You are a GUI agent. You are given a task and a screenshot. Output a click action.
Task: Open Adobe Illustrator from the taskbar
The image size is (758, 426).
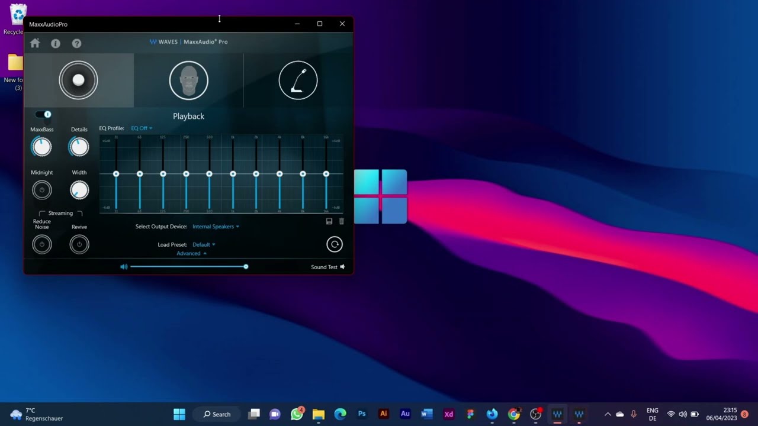[384, 414]
